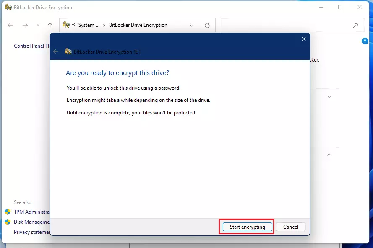The height and width of the screenshot is (248, 373).
Task: Click the title bar BitLocker icon
Action: pyautogui.click(x=8, y=7)
